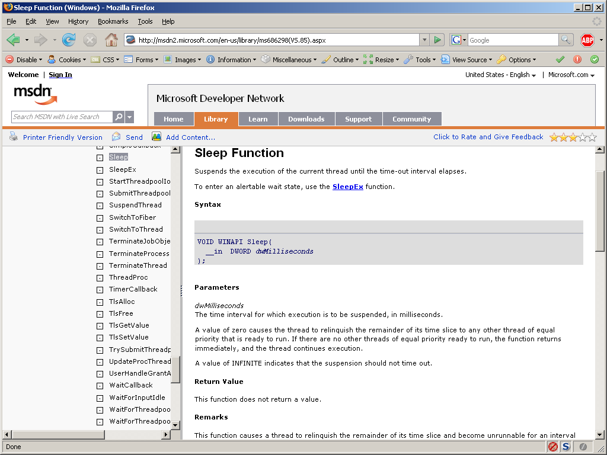Click the gray slashed circle status bar icon
This screenshot has width=607, height=455.
pos(583,447)
